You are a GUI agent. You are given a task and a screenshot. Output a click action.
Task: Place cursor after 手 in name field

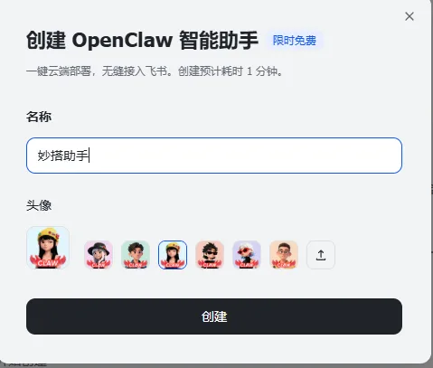pos(89,156)
